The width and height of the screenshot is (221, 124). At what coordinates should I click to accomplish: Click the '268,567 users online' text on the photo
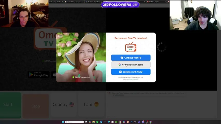[82, 77]
